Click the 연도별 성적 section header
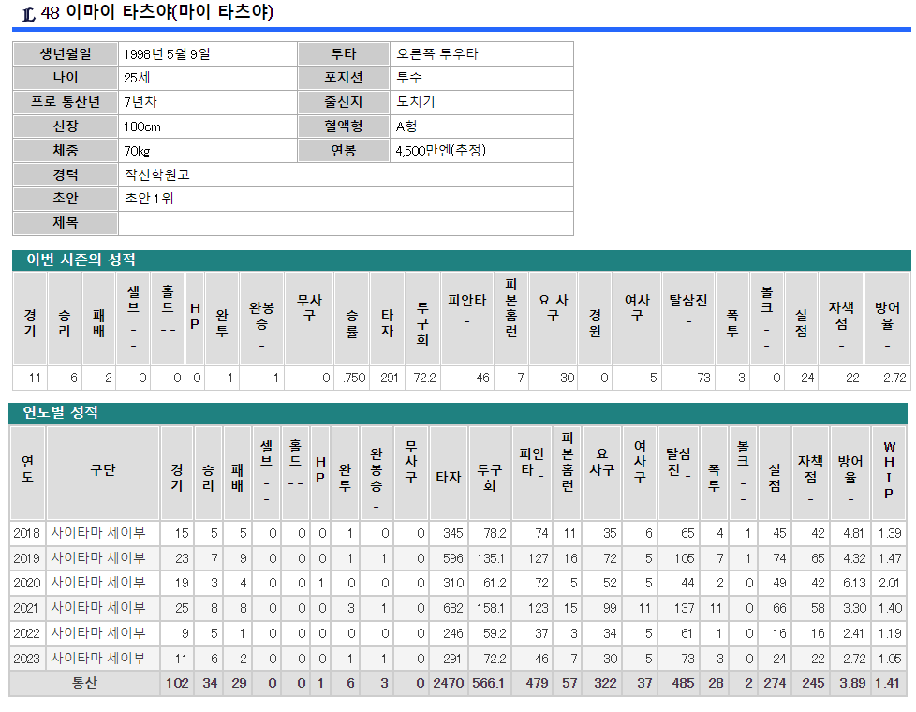 coord(61,412)
